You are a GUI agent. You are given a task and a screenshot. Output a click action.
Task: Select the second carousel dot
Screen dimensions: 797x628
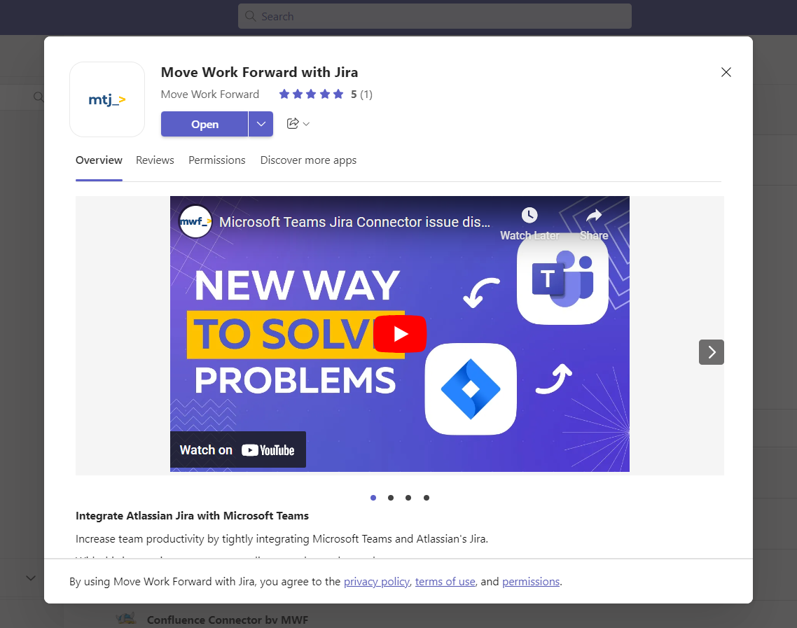tap(391, 498)
